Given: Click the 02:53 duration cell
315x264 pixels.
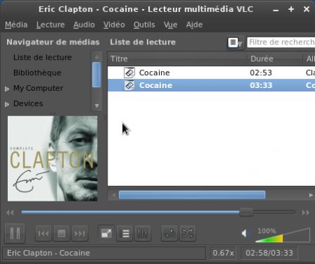Looking at the screenshot, I should pyautogui.click(x=261, y=73).
